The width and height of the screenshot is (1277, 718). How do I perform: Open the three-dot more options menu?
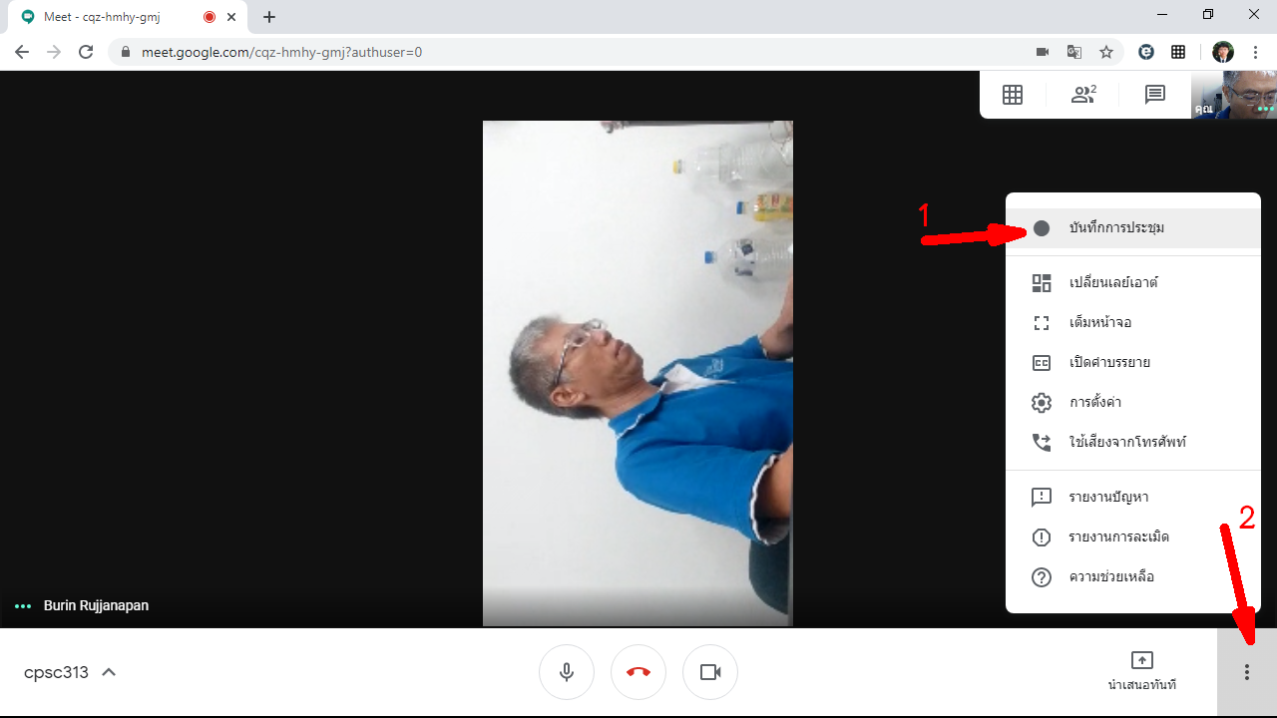coord(1246,672)
